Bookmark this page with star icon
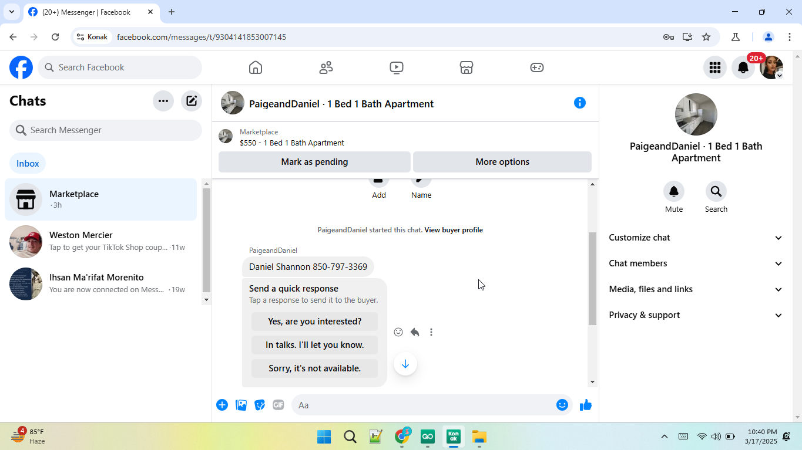Viewport: 802px width, 450px height. (x=706, y=37)
